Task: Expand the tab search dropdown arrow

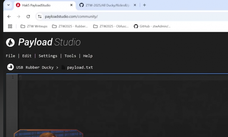Action: coord(9,5)
